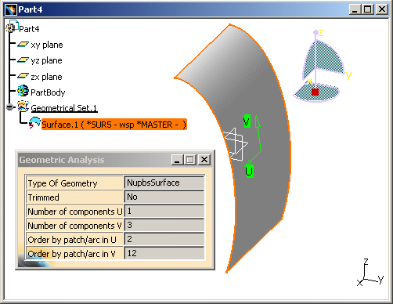Image resolution: width=393 pixels, height=304 pixels.
Task: Click the Surface.1 surface icon
Action: [x=34, y=123]
